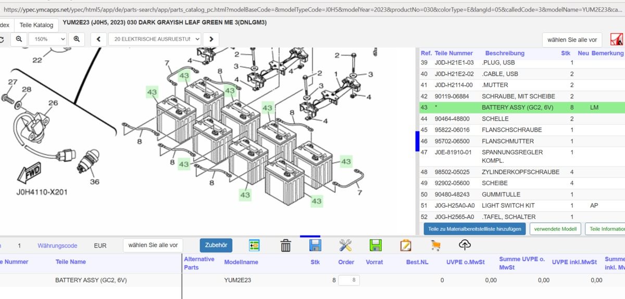The image size is (625, 299).
Task: Click the blue floppy disk save icon
Action: (x=315, y=245)
